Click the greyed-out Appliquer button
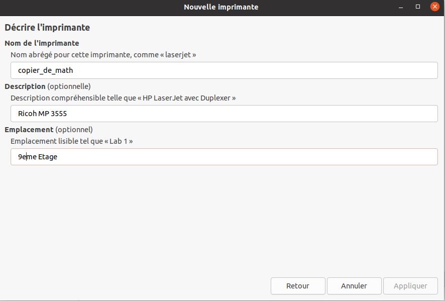Image resolution: width=445 pixels, height=301 pixels. (410, 286)
